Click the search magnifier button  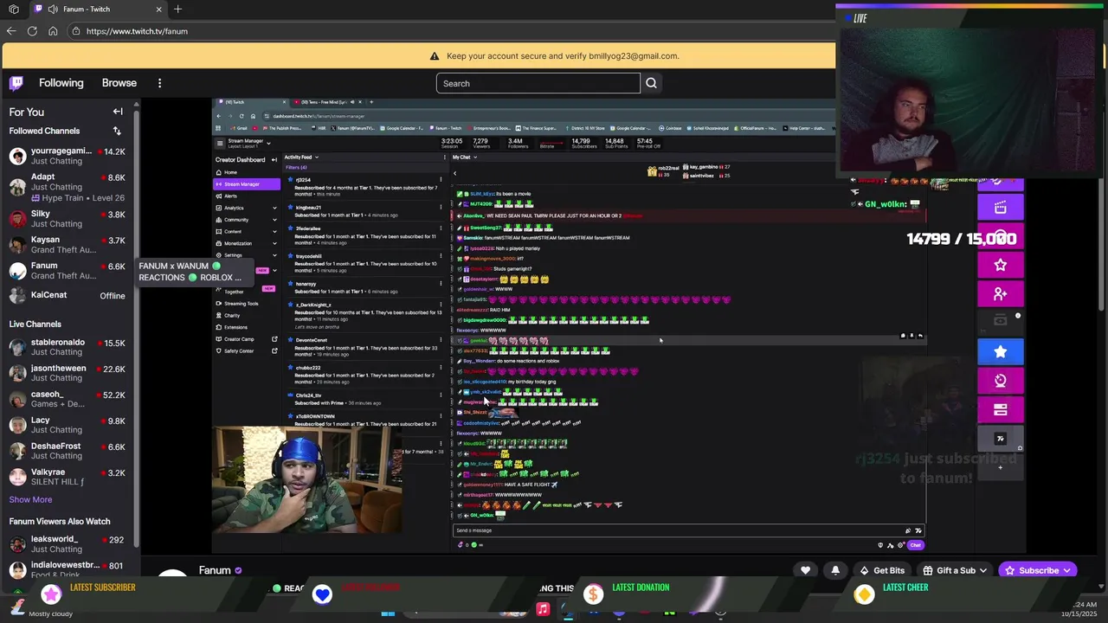click(651, 83)
